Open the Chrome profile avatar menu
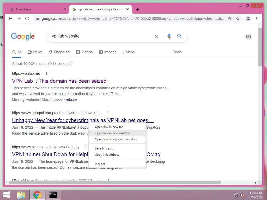 pos(248,18)
